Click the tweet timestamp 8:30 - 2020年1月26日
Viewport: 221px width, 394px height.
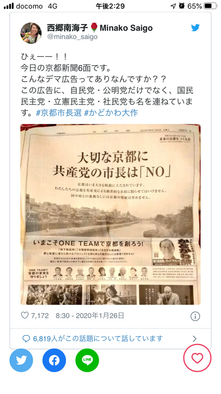pyautogui.click(x=90, y=316)
